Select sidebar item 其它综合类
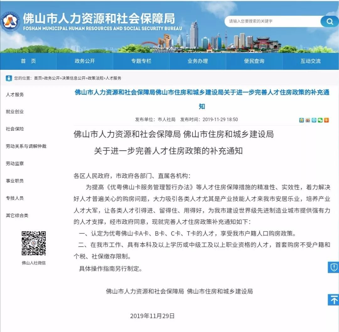 click(x=17, y=216)
